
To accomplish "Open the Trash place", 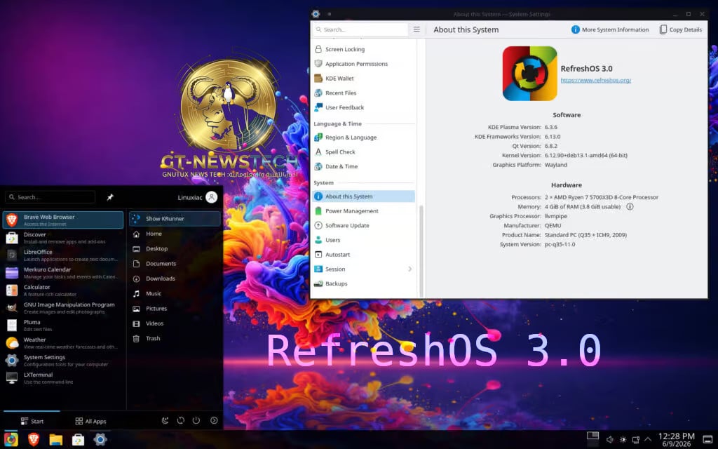I will 175,339.
